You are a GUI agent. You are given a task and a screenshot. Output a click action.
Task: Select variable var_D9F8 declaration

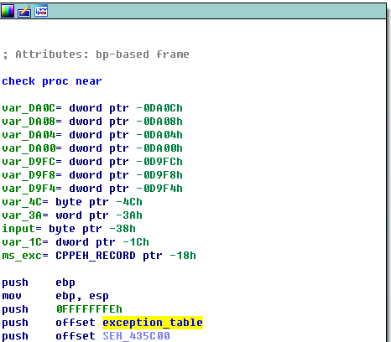pos(92,175)
